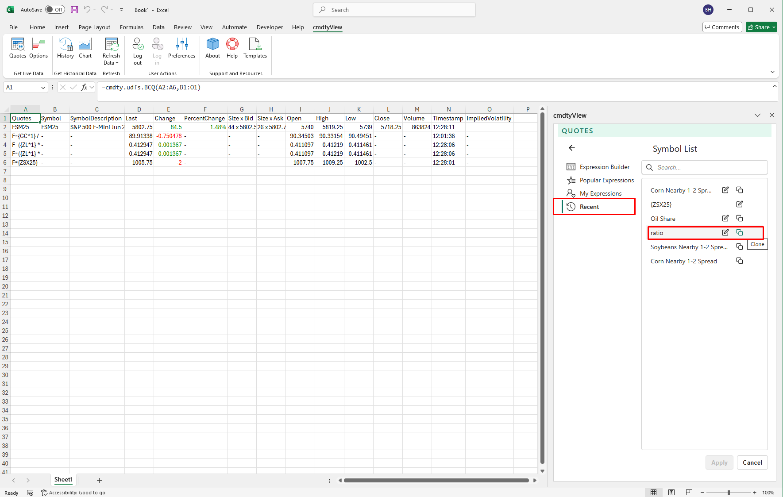Select the Options tool in Get Live Data

[39, 50]
